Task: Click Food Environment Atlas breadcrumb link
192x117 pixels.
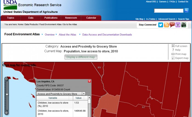Action: [50, 24]
